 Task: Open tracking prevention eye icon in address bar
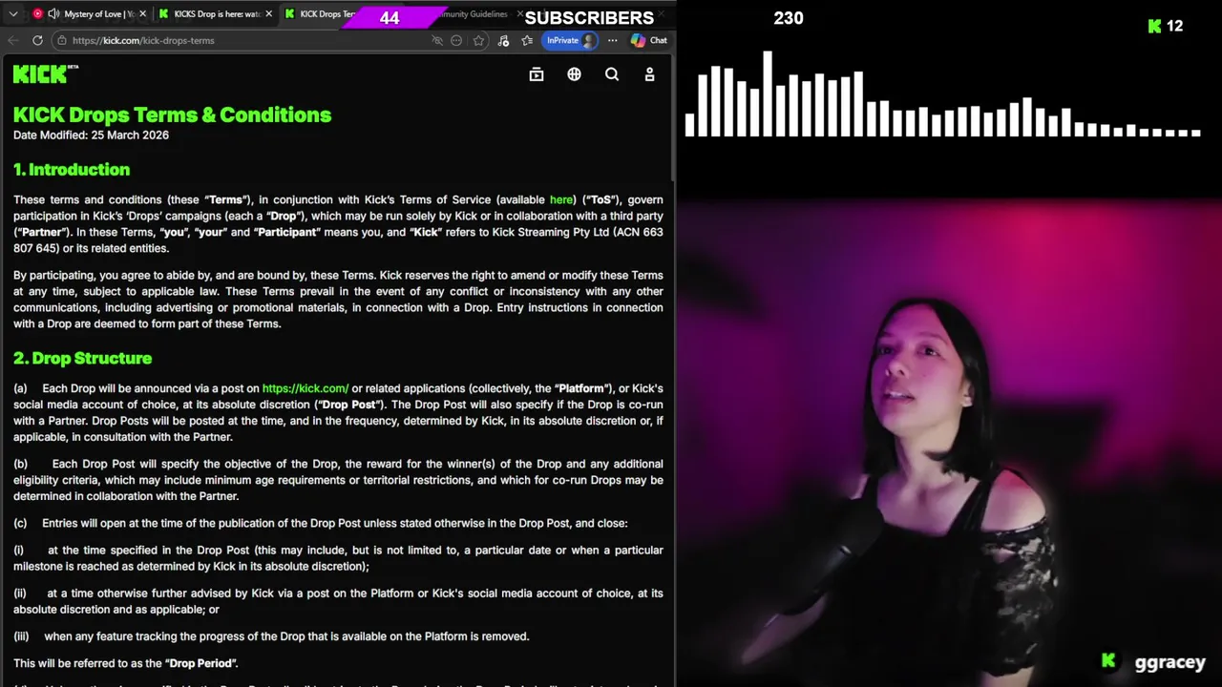tap(437, 40)
